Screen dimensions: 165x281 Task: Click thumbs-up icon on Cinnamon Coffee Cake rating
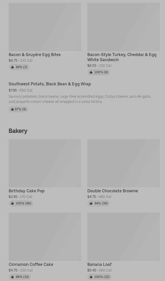tap(12, 277)
